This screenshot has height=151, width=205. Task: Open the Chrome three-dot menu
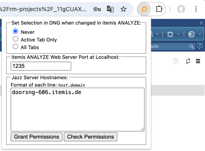[196, 9]
